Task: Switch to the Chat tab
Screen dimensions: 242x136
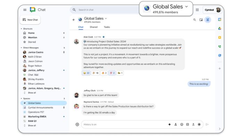Action: [81, 27]
